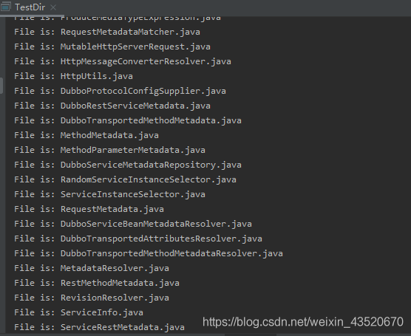
Task: Select line RandomServiceInstanceSelector.java
Action: click(x=125, y=179)
